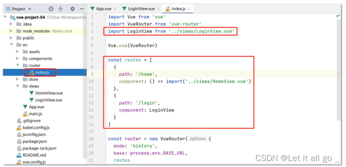Collapse the vue-project-04 root node
The image size is (346, 167).
click(x=5, y=17)
